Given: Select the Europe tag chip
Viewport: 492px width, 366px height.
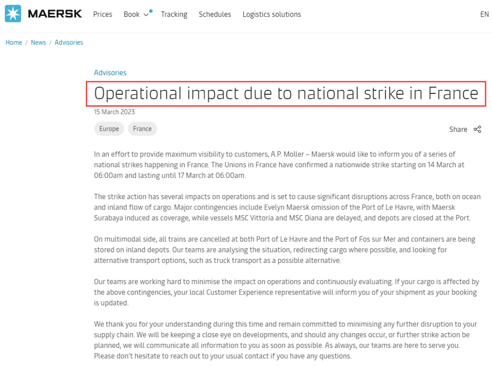Looking at the screenshot, I should [x=109, y=129].
